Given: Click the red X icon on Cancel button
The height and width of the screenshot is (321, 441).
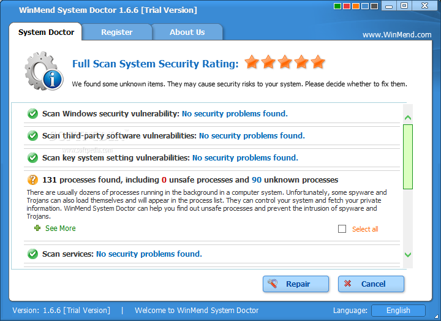Looking at the screenshot, I should click(x=348, y=284).
